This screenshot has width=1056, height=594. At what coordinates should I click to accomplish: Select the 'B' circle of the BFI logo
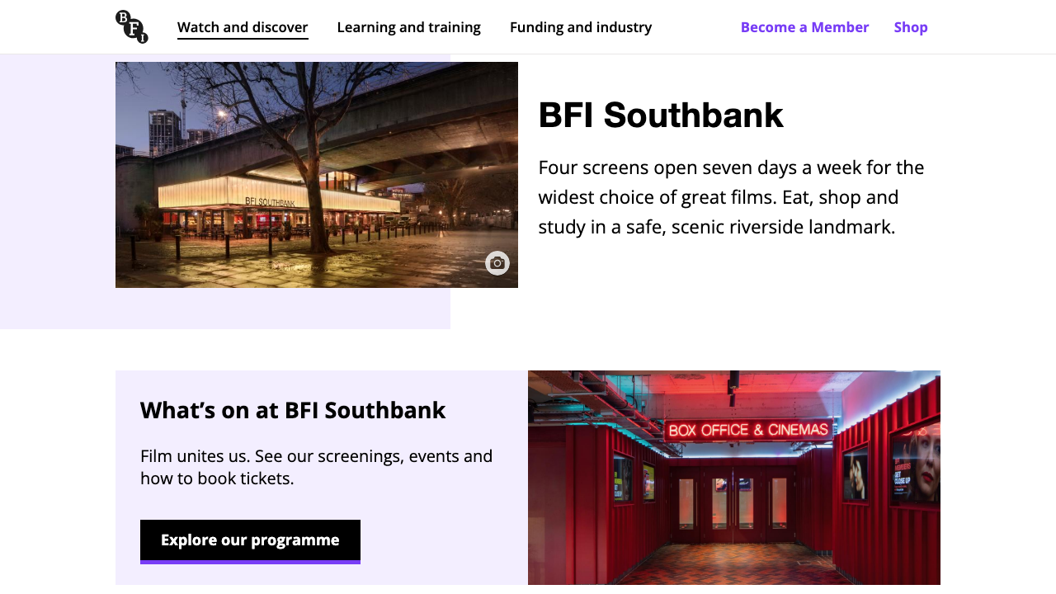[123, 17]
